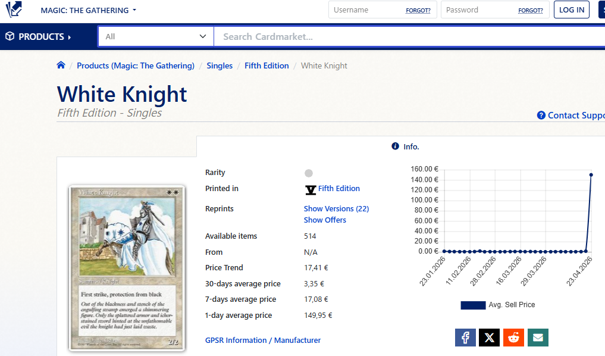Click the 514 available items value

[310, 236]
